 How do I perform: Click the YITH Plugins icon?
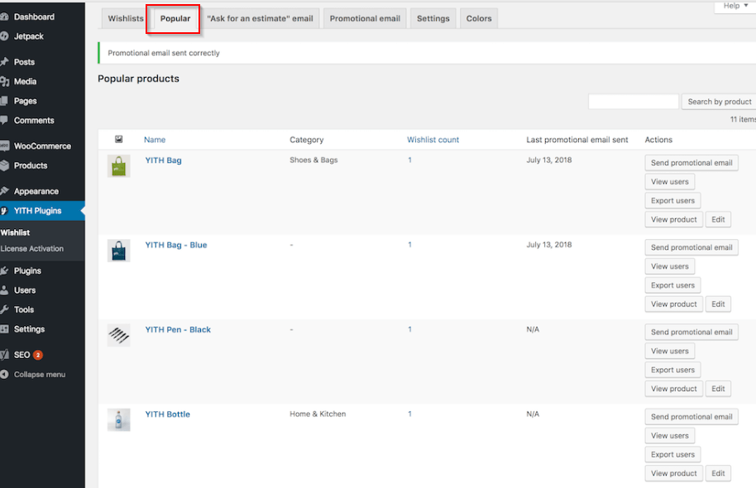[x=4, y=211]
